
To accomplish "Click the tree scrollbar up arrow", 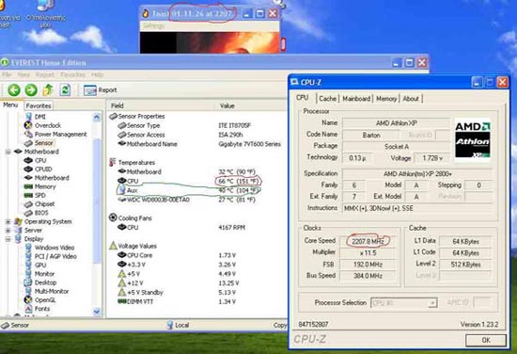I will pyautogui.click(x=97, y=117).
